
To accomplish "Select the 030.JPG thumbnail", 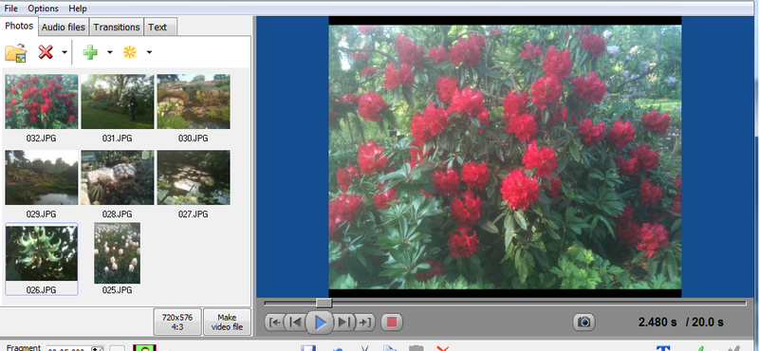I will pos(194,102).
